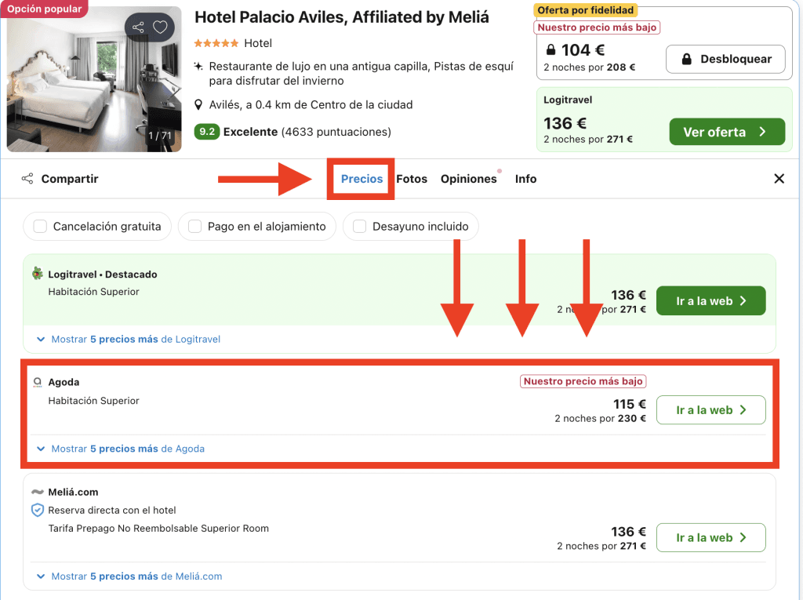803x600 pixels.
Task: Click the share icon on hotel photo
Action: [x=139, y=27]
